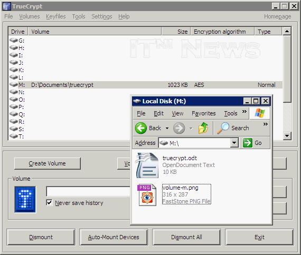Open Explorer Tools menu
Image resolution: width=301 pixels, height=255 pixels.
(231, 113)
